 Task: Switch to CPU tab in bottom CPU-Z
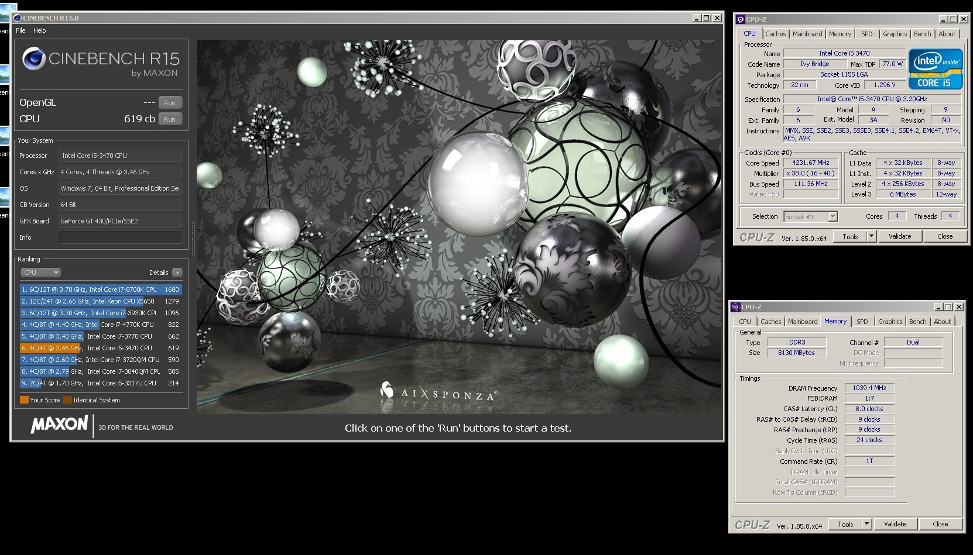coord(745,322)
